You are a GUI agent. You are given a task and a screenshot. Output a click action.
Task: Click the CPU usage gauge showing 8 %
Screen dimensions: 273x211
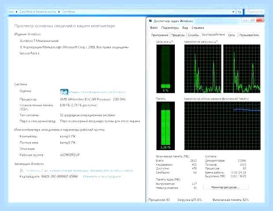[x=166, y=69]
